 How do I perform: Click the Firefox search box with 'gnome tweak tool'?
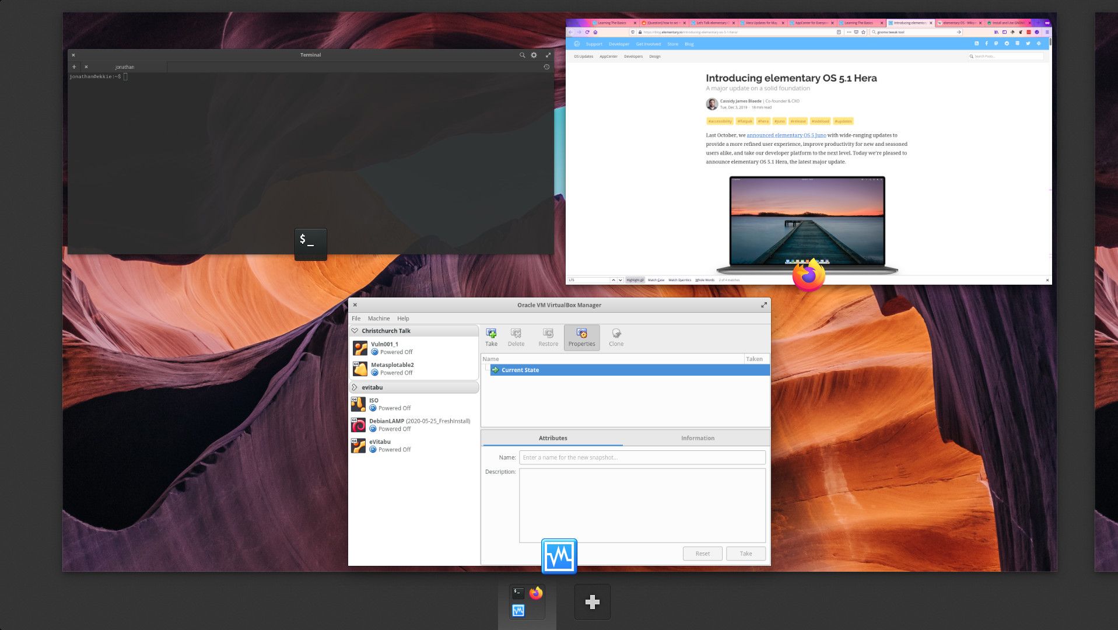[x=915, y=32]
